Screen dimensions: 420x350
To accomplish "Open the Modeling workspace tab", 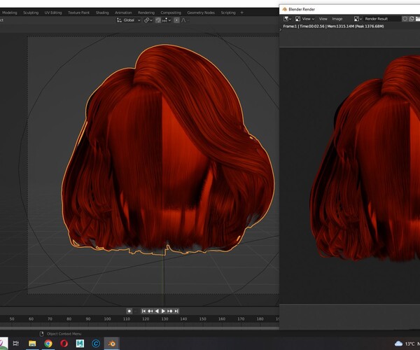I will pos(9,13).
